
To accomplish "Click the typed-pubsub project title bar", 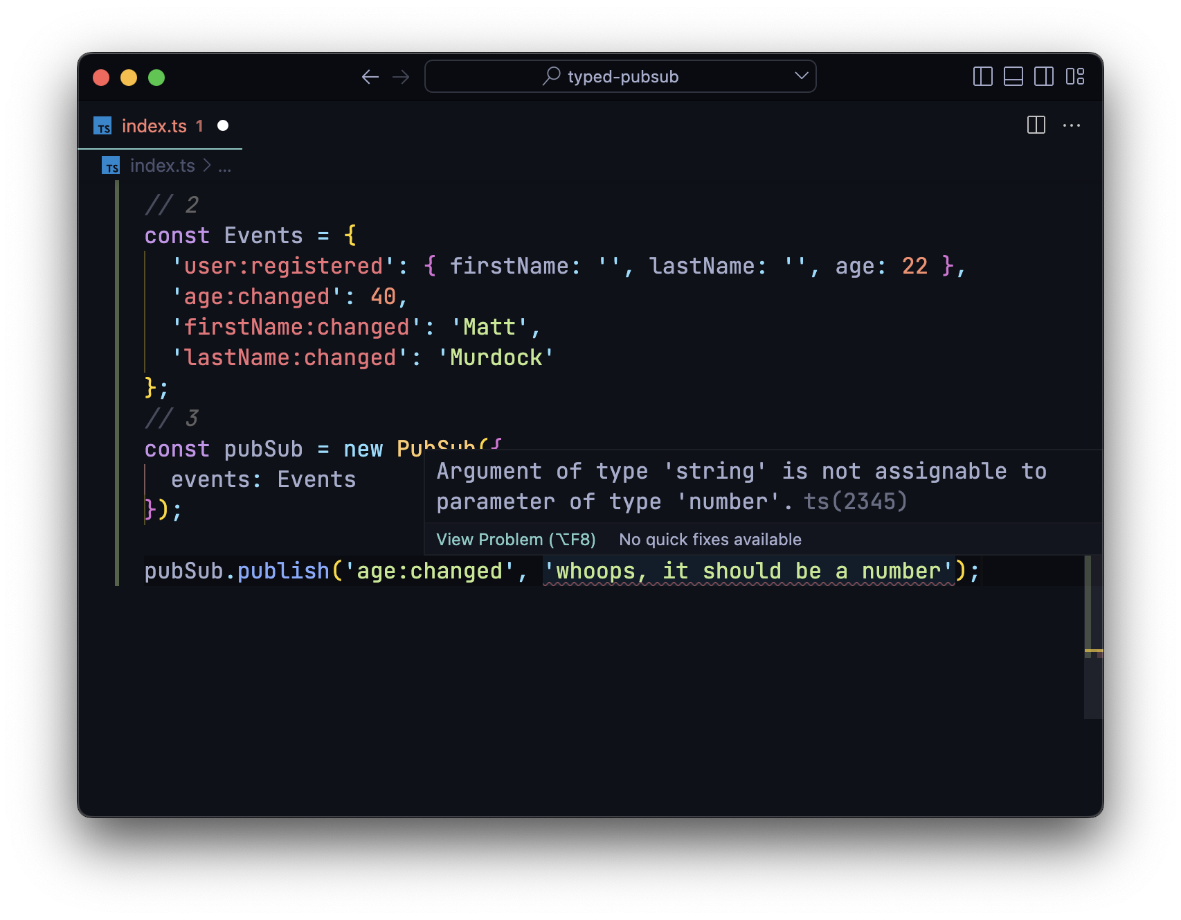I will click(622, 76).
